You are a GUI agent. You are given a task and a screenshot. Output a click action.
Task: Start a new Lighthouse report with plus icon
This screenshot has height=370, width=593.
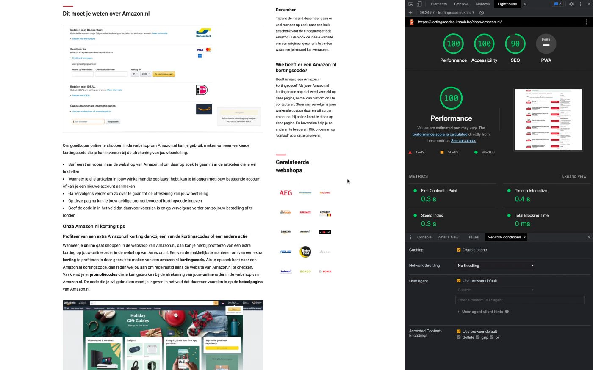point(410,13)
